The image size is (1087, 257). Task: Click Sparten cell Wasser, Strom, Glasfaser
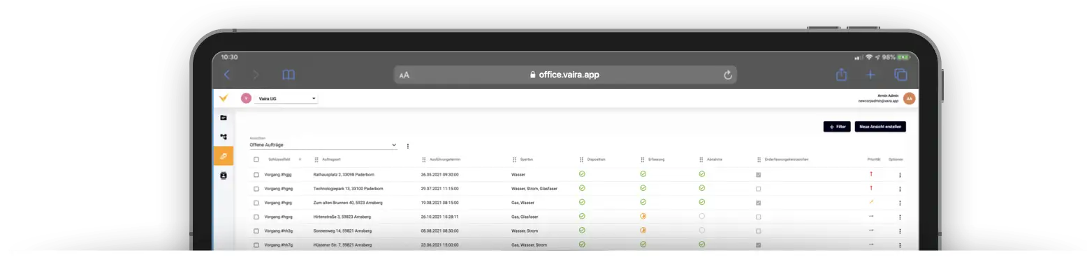point(534,189)
